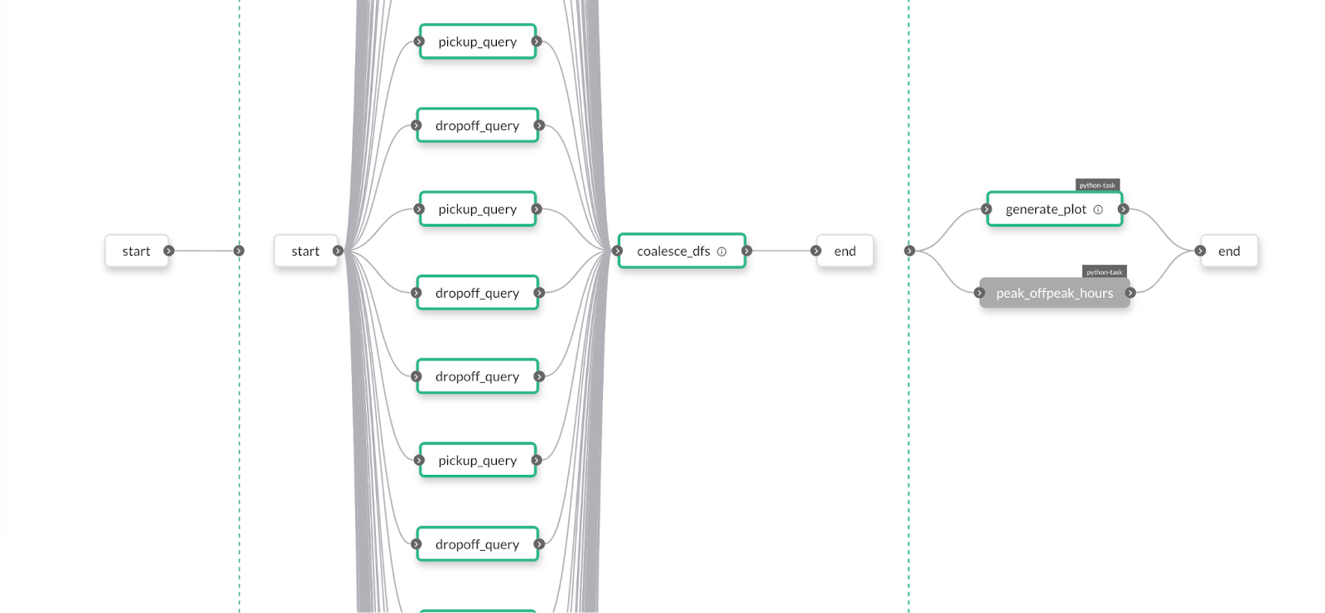Click the output port of peak_offpeak_hours node

[1130, 293]
